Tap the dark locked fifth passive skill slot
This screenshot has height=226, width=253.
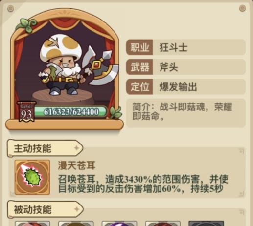point(206,224)
